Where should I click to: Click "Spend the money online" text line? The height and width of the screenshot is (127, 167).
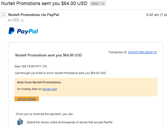70,122
